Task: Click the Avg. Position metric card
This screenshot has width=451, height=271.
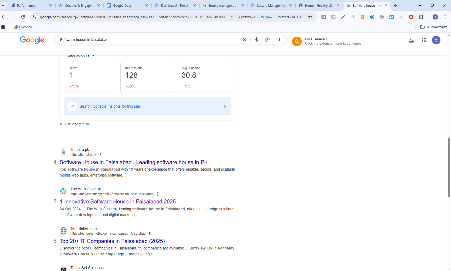Action: coord(204,77)
